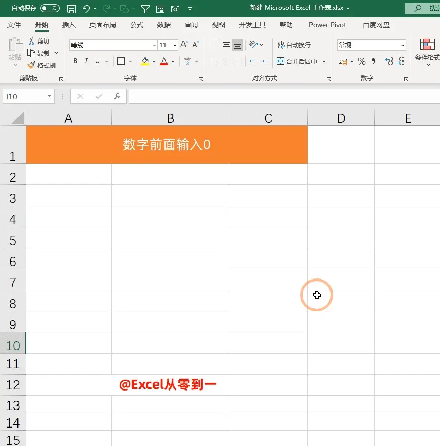440x446 pixels.
Task: Open the font size dropdown
Action: pos(175,45)
